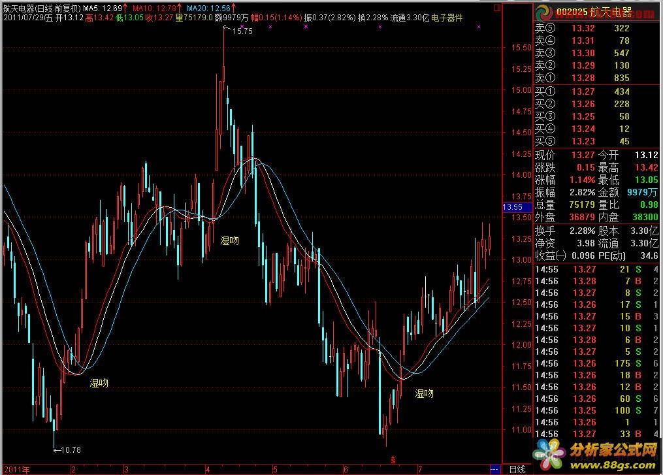The width and height of the screenshot is (663, 475).
Task: Click the window layout icon at chart top-right
Action: [497, 8]
